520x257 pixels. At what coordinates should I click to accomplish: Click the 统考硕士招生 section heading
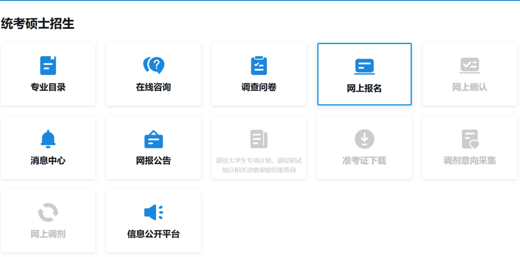coord(38,24)
